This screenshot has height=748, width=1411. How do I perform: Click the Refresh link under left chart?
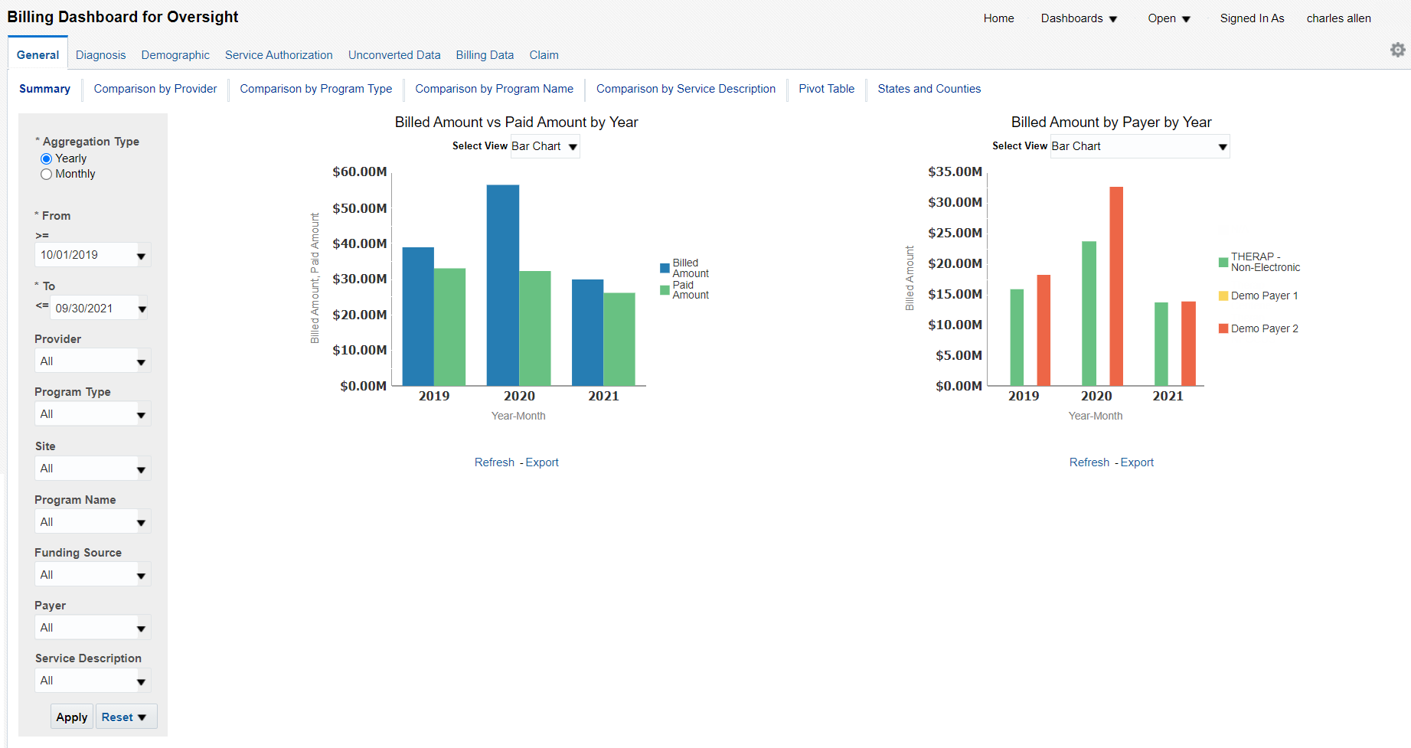tap(494, 462)
